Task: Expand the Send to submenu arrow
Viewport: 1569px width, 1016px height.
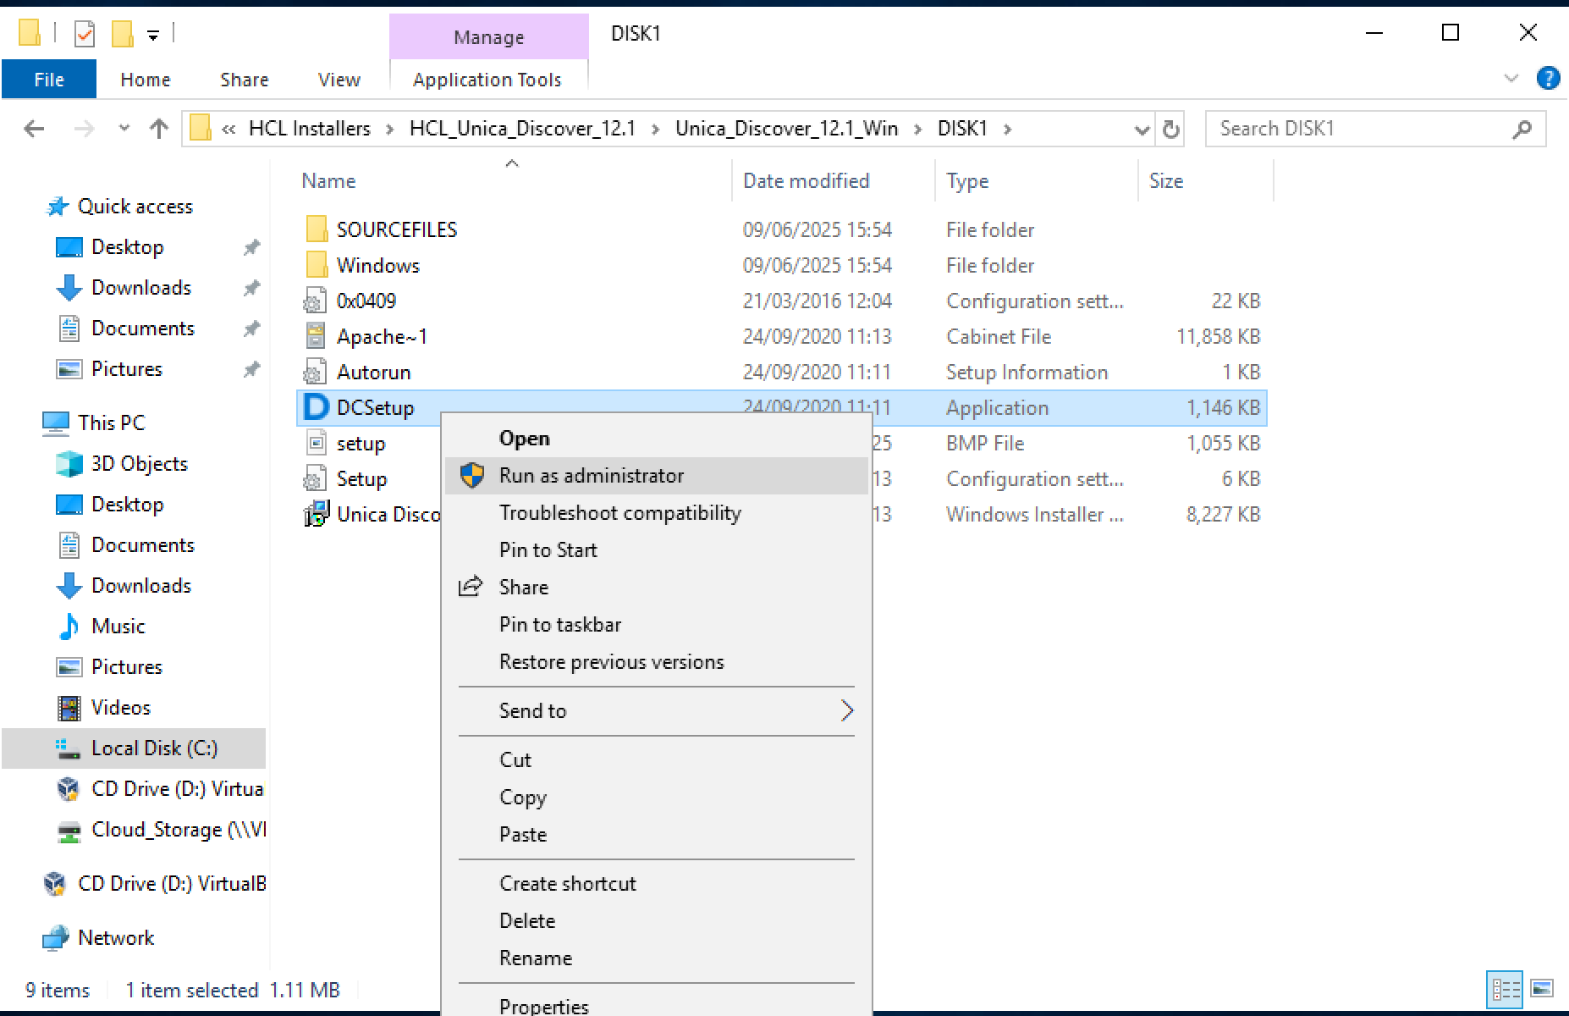Action: point(846,711)
